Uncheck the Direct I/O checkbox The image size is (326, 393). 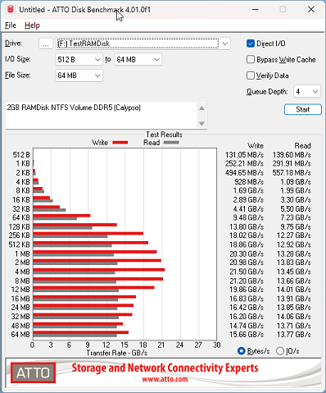[251, 43]
